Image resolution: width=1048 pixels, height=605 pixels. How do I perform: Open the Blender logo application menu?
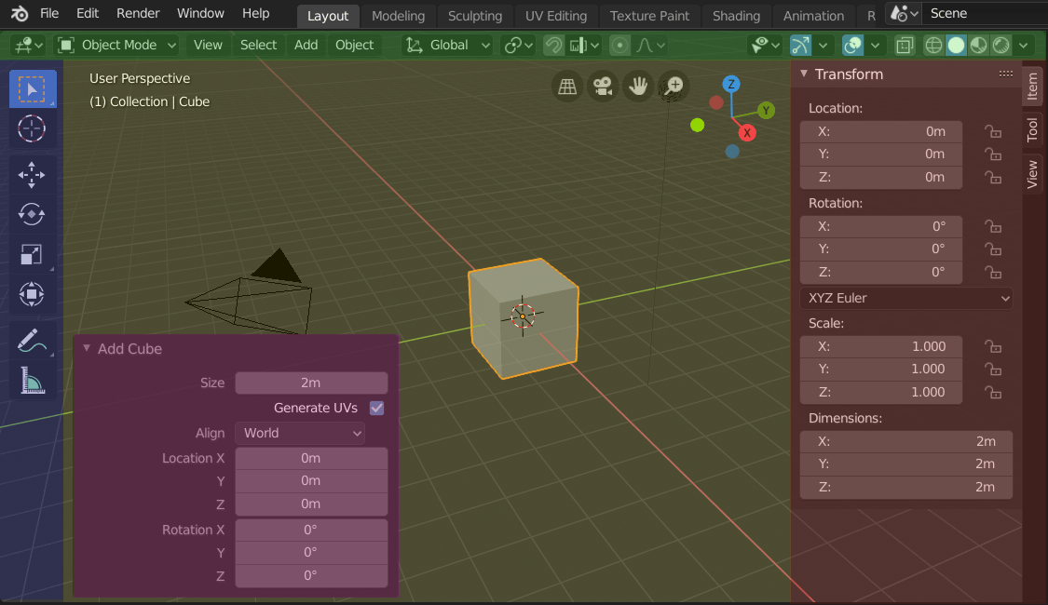tap(19, 13)
